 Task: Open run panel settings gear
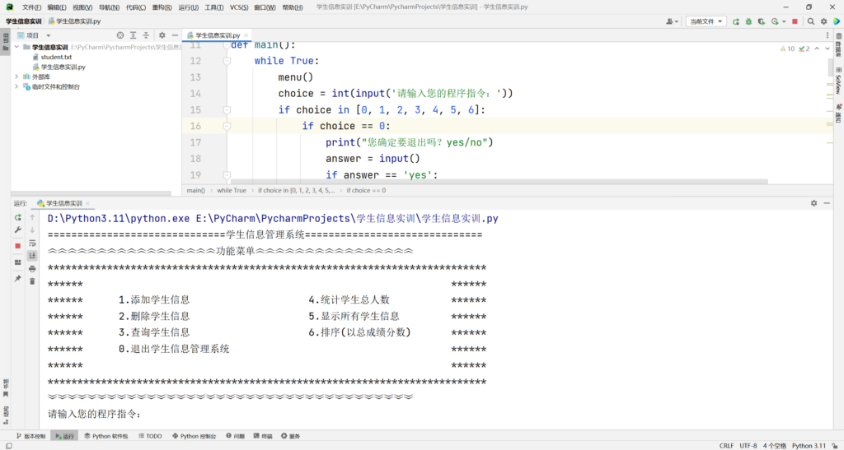814,203
